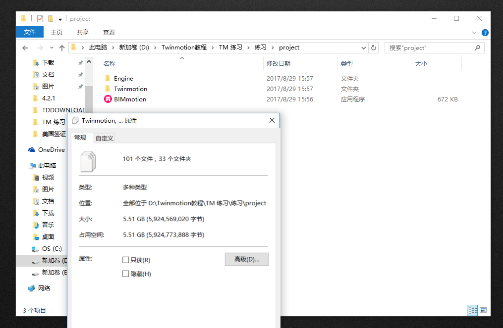Viewport: 503px width, 328px height.
Task: Sort by 修改日期 column header
Action: pos(300,63)
